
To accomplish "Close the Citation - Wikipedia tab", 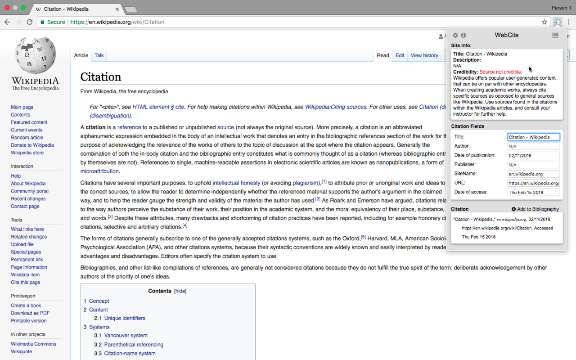I will (x=117, y=9).
